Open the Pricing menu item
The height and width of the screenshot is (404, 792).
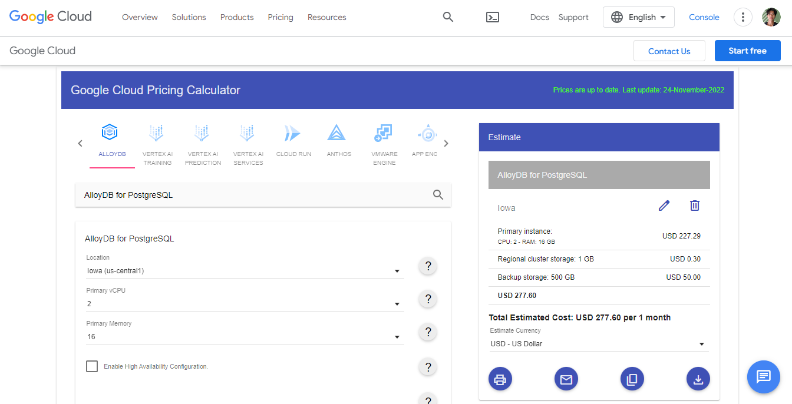click(280, 17)
